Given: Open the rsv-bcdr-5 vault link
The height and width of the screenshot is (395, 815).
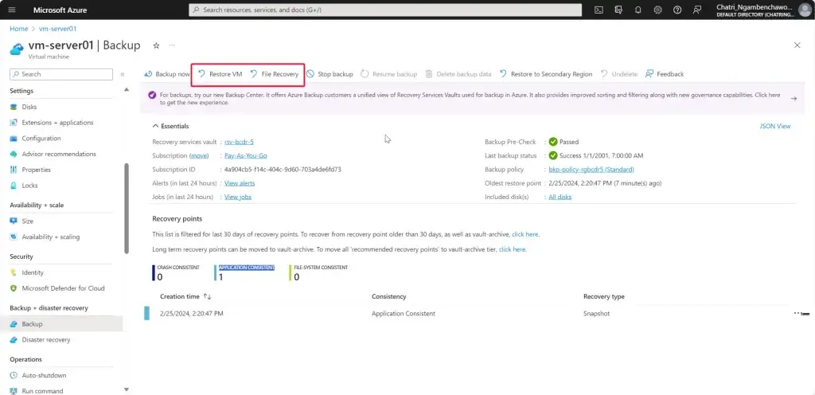Looking at the screenshot, I should pos(239,142).
